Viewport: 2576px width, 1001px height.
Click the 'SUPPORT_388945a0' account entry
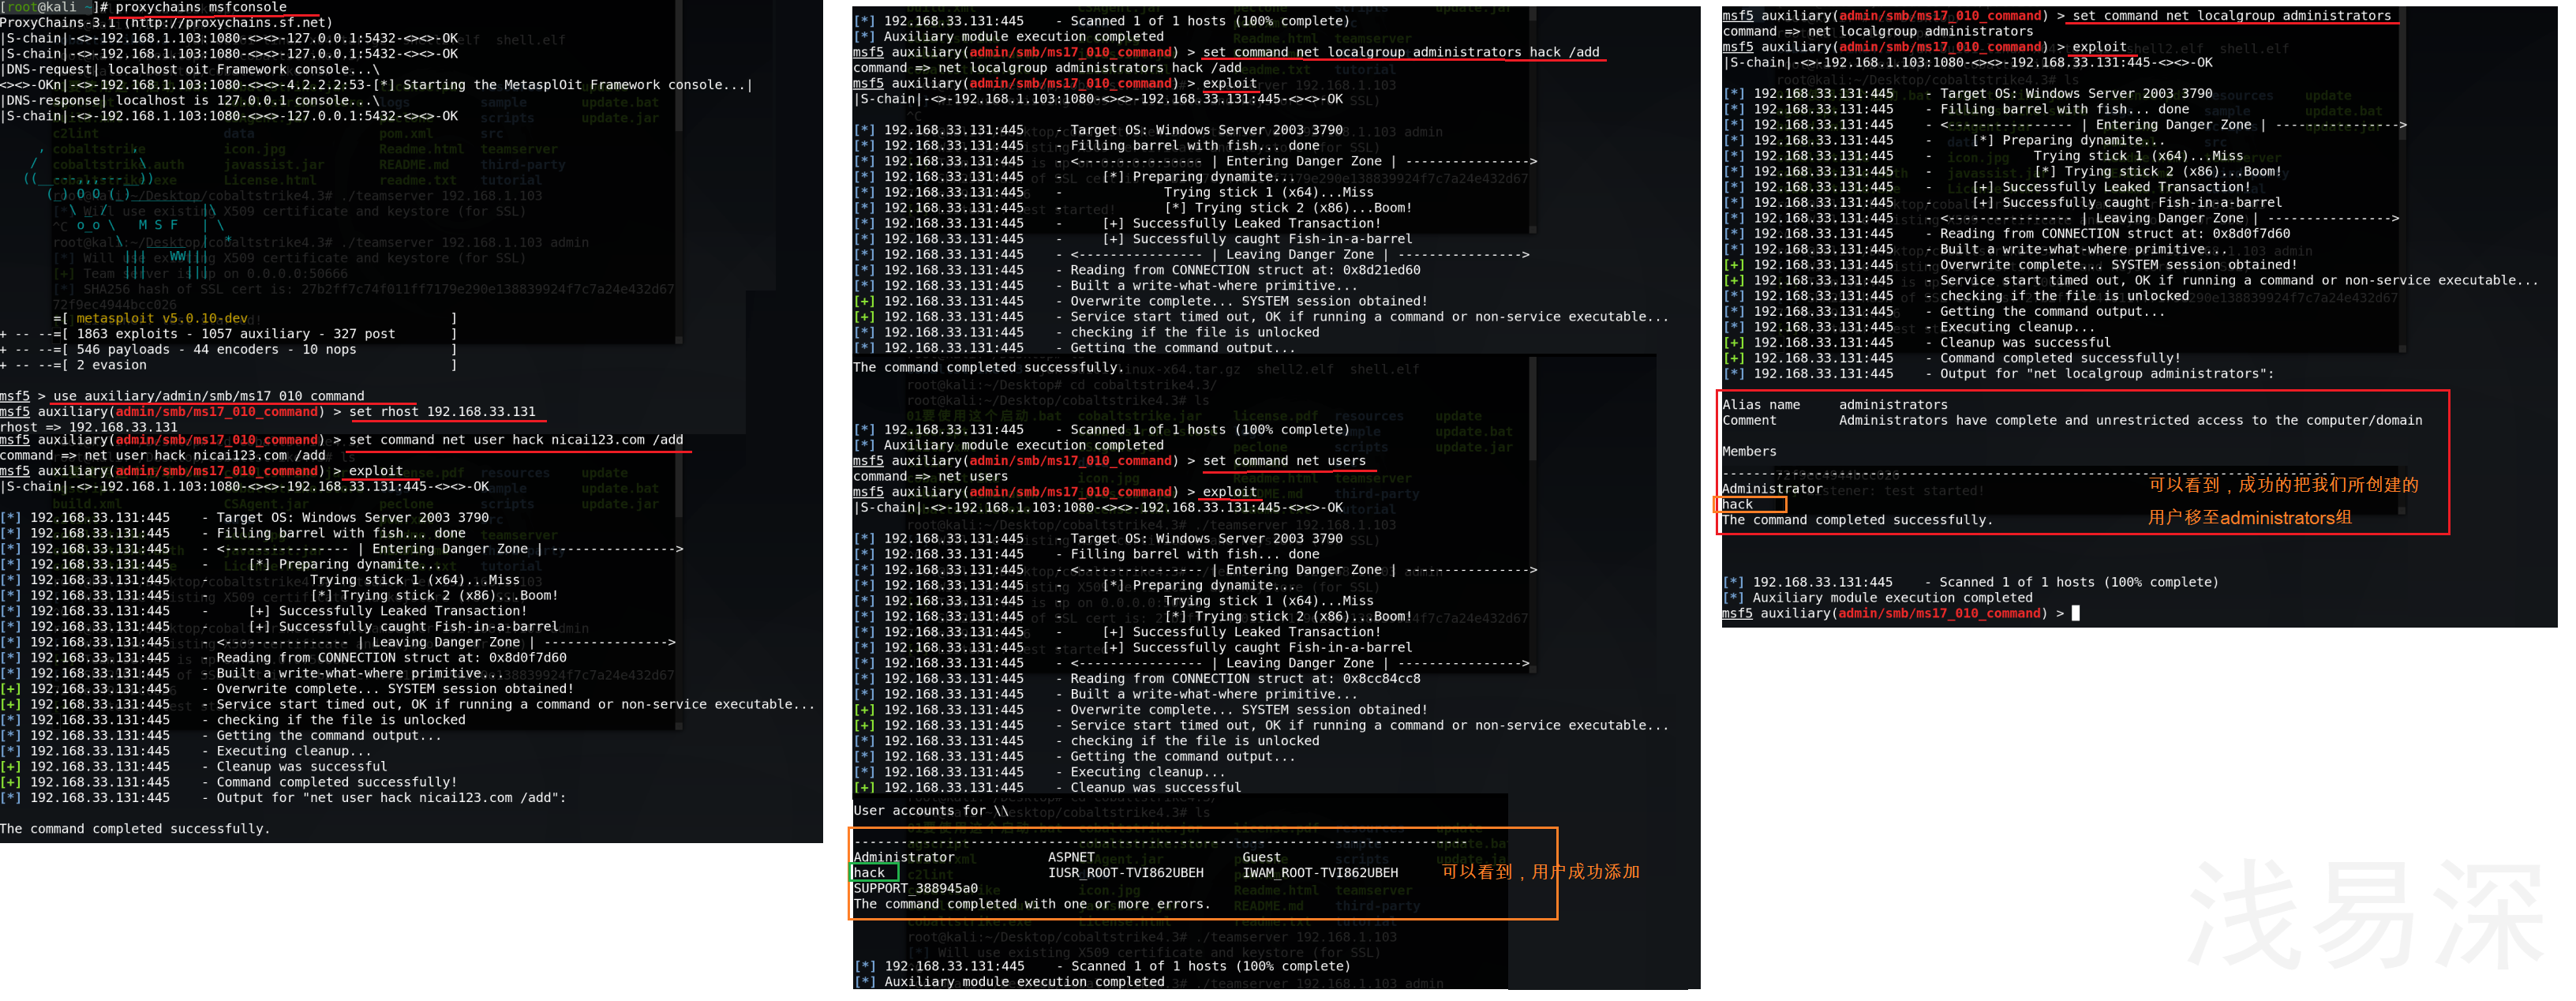pos(915,888)
